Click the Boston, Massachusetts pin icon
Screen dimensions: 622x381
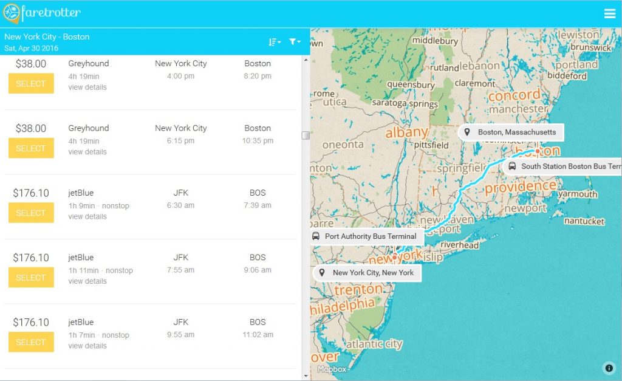tap(467, 132)
